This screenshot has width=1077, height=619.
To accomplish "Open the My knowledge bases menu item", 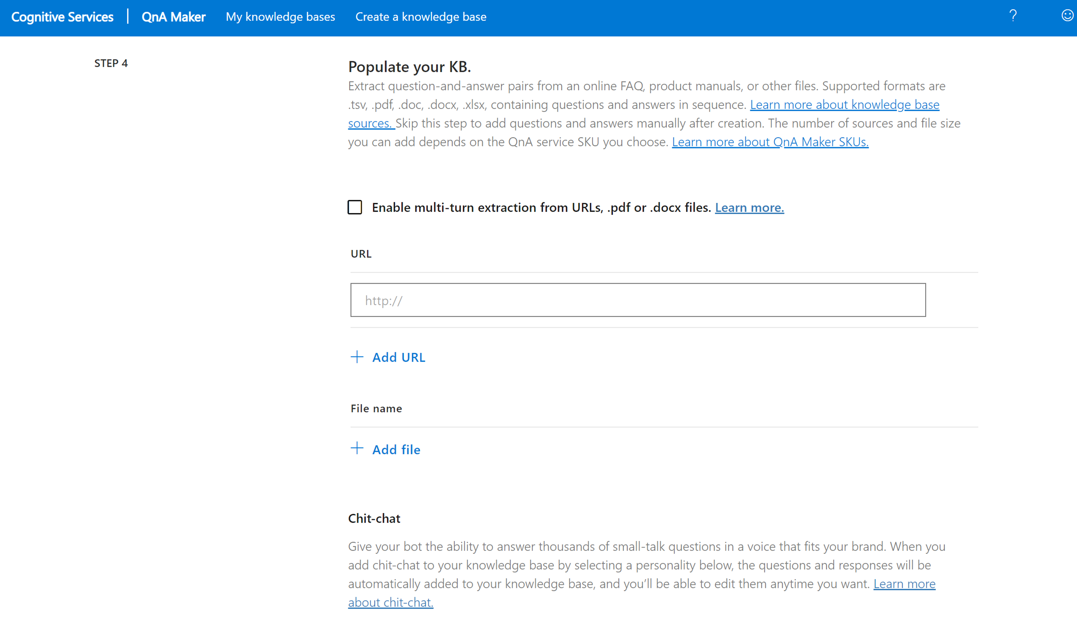I will coord(280,17).
